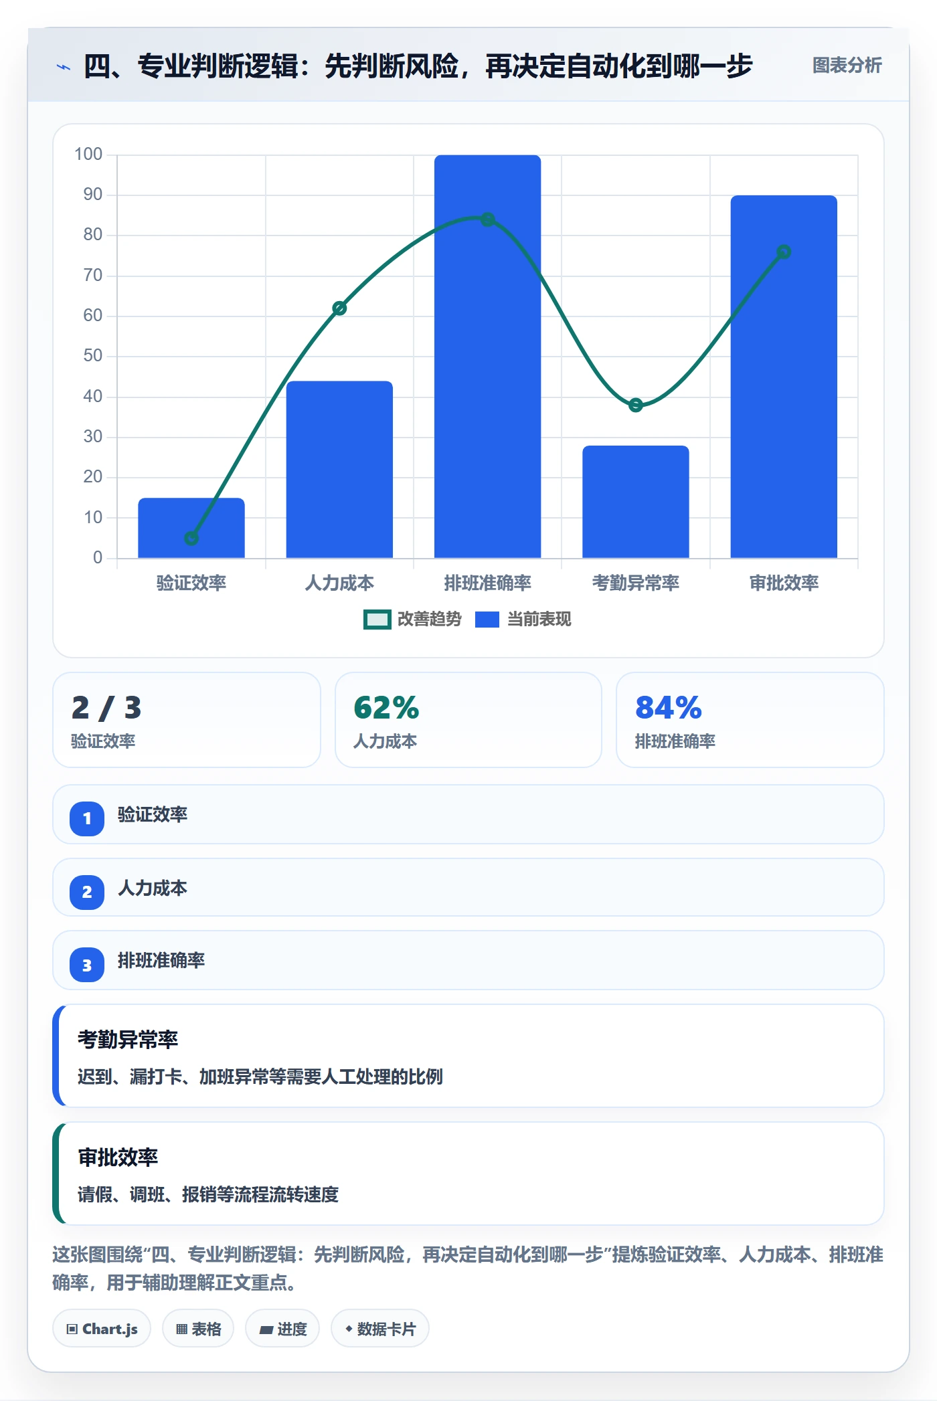Click the trend line point at 62
The width and height of the screenshot is (937, 1401).
(x=339, y=308)
